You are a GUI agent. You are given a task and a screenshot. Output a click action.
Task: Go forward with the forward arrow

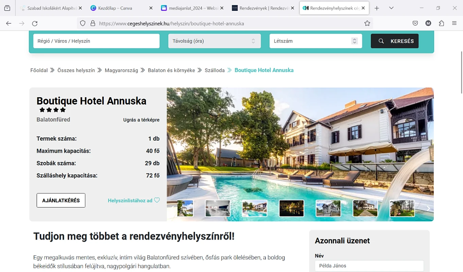click(22, 23)
